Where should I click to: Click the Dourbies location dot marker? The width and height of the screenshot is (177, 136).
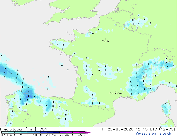click(116, 91)
